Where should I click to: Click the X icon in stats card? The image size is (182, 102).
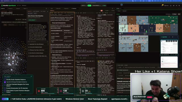[x=83, y=91]
